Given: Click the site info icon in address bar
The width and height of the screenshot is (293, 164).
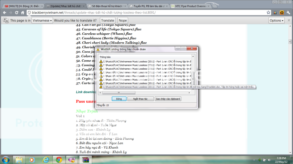Looking at the screenshot, I should pyautogui.click(x=29, y=13).
